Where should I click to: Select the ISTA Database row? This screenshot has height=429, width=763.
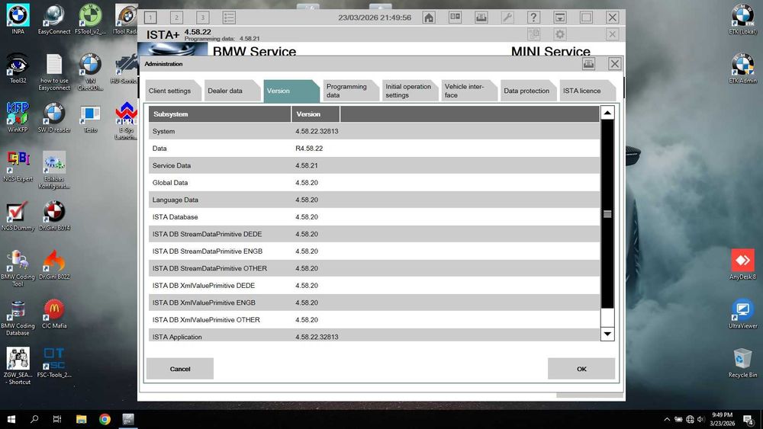tap(374, 217)
